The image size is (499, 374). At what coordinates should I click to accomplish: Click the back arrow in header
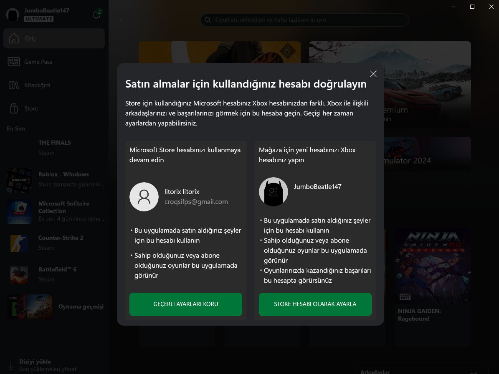[121, 20]
